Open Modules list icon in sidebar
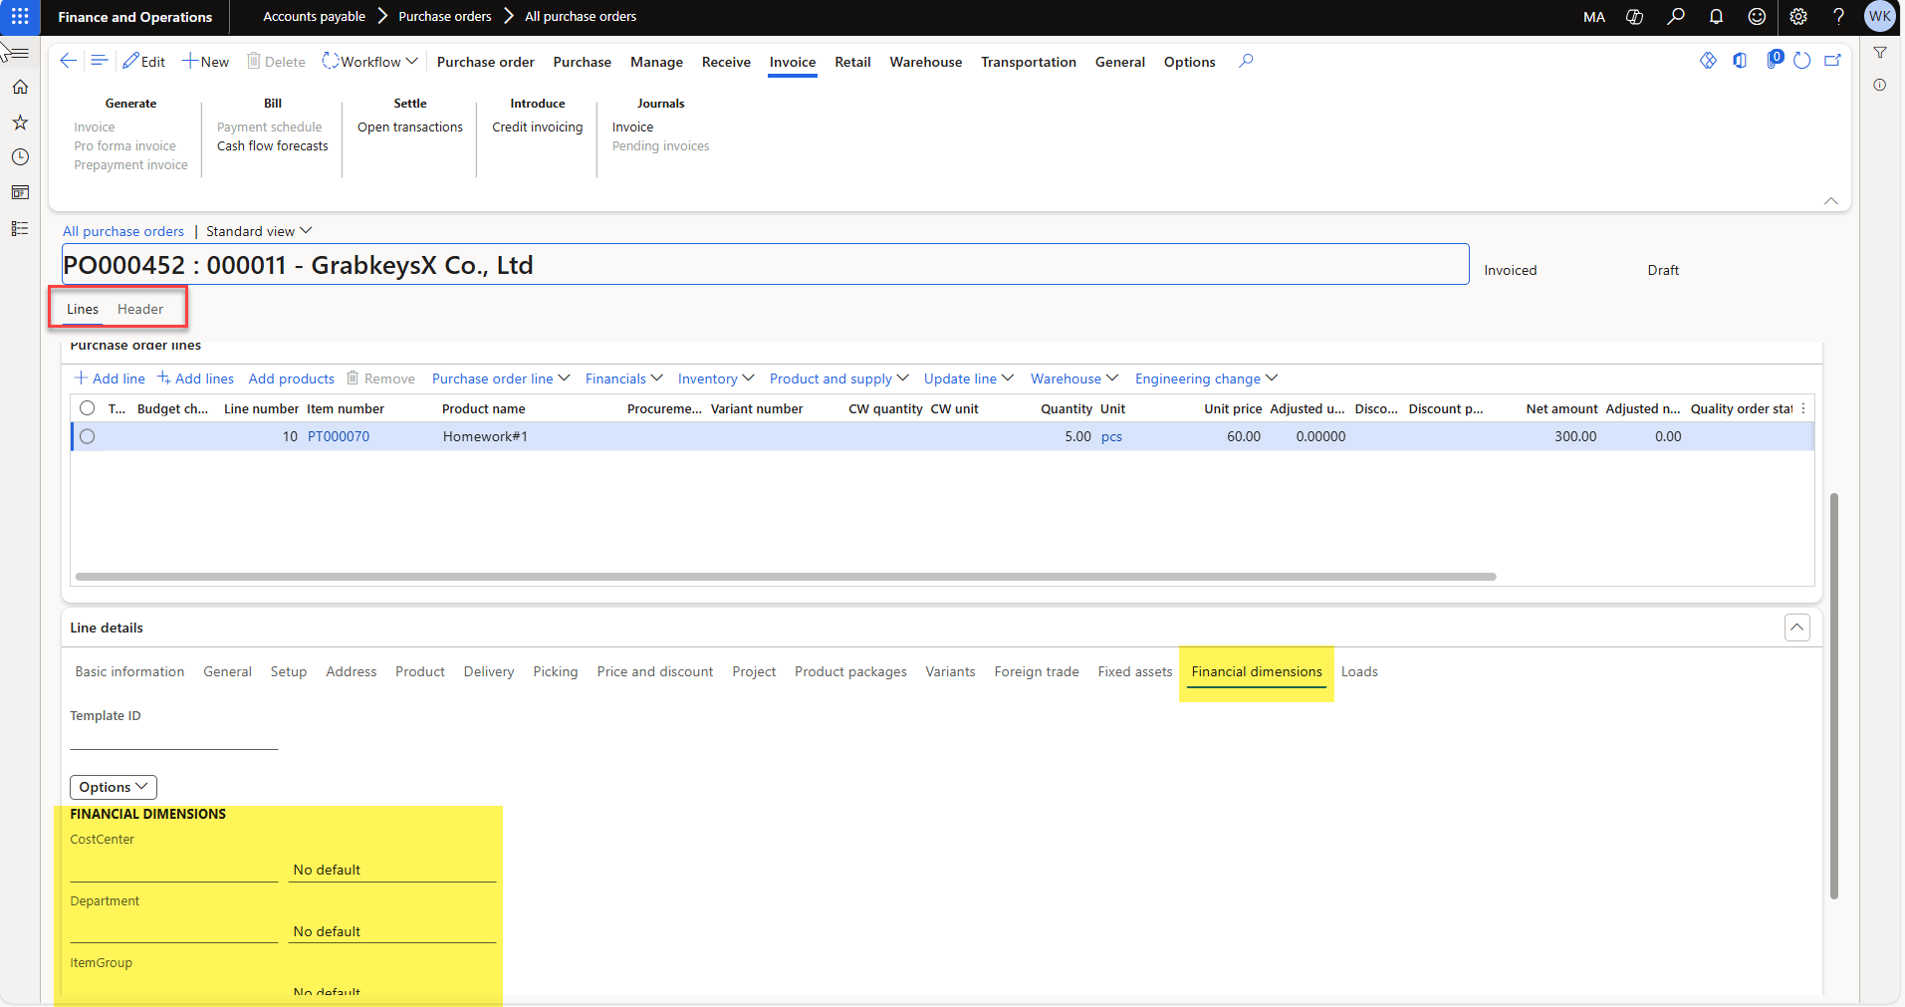The height and width of the screenshot is (1007, 1905). pos(20,228)
